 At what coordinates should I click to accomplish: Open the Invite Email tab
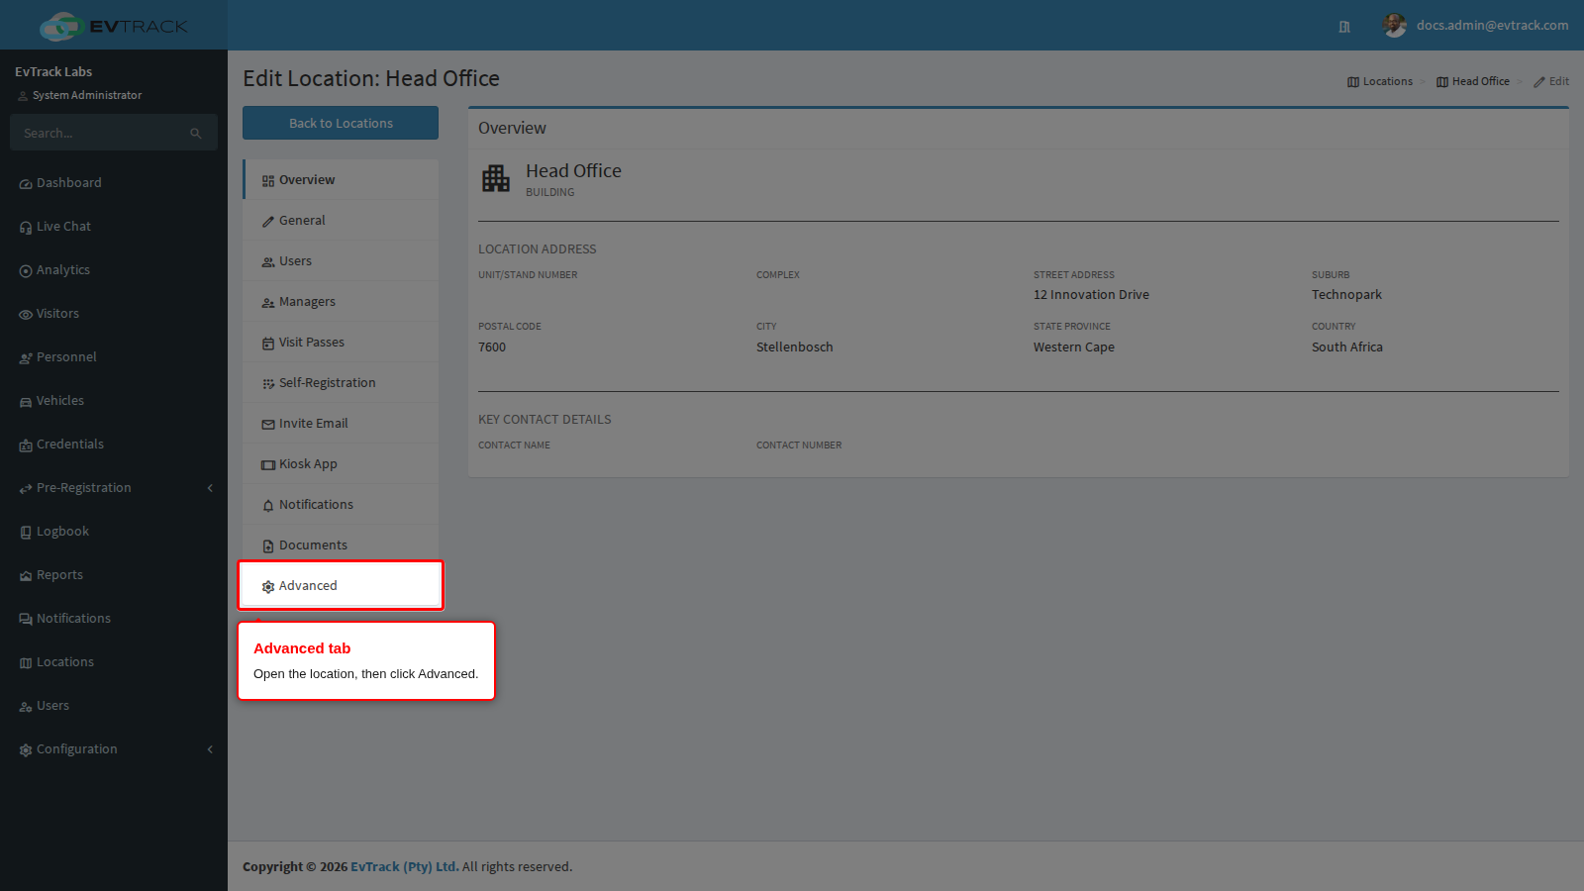coord(341,424)
